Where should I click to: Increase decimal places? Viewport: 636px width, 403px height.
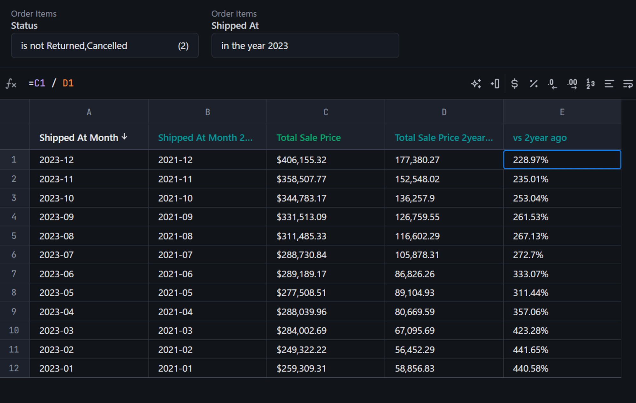[572, 84]
